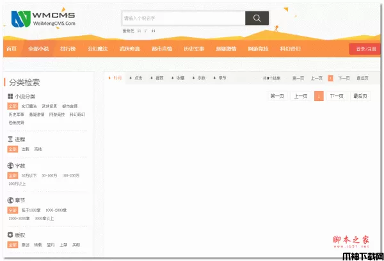Click the magnifier search button
The height and width of the screenshot is (261, 384).
(x=257, y=18)
